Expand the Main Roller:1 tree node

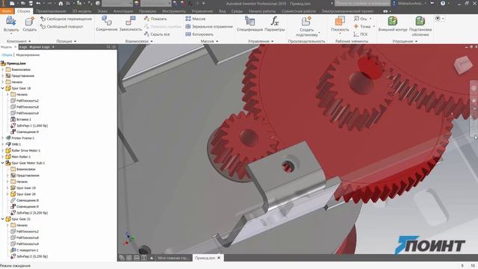(x=3, y=157)
